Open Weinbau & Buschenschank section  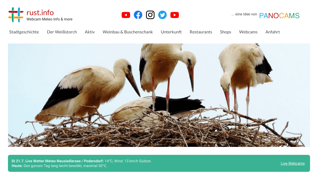pyautogui.click(x=128, y=32)
